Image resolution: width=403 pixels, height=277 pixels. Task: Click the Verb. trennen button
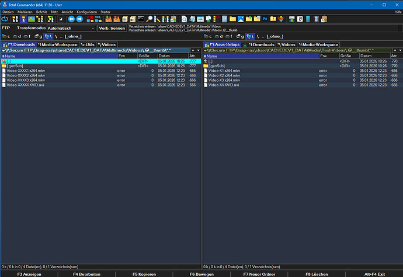[112, 27]
